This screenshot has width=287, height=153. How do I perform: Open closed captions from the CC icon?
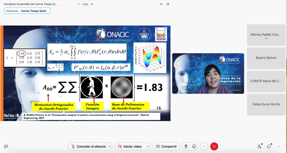coord(6,146)
